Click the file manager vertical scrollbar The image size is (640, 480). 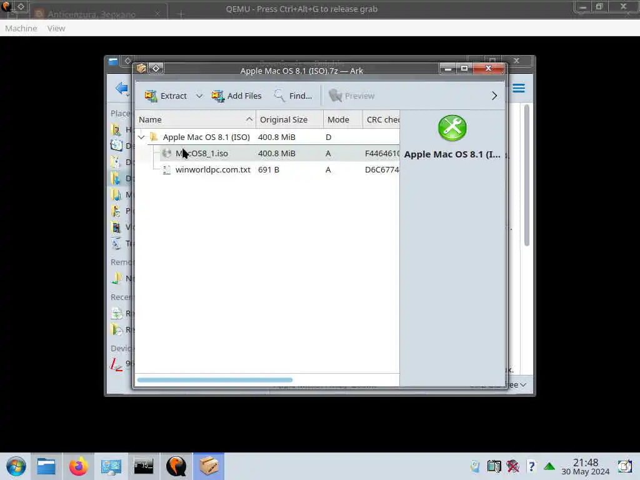click(x=526, y=176)
